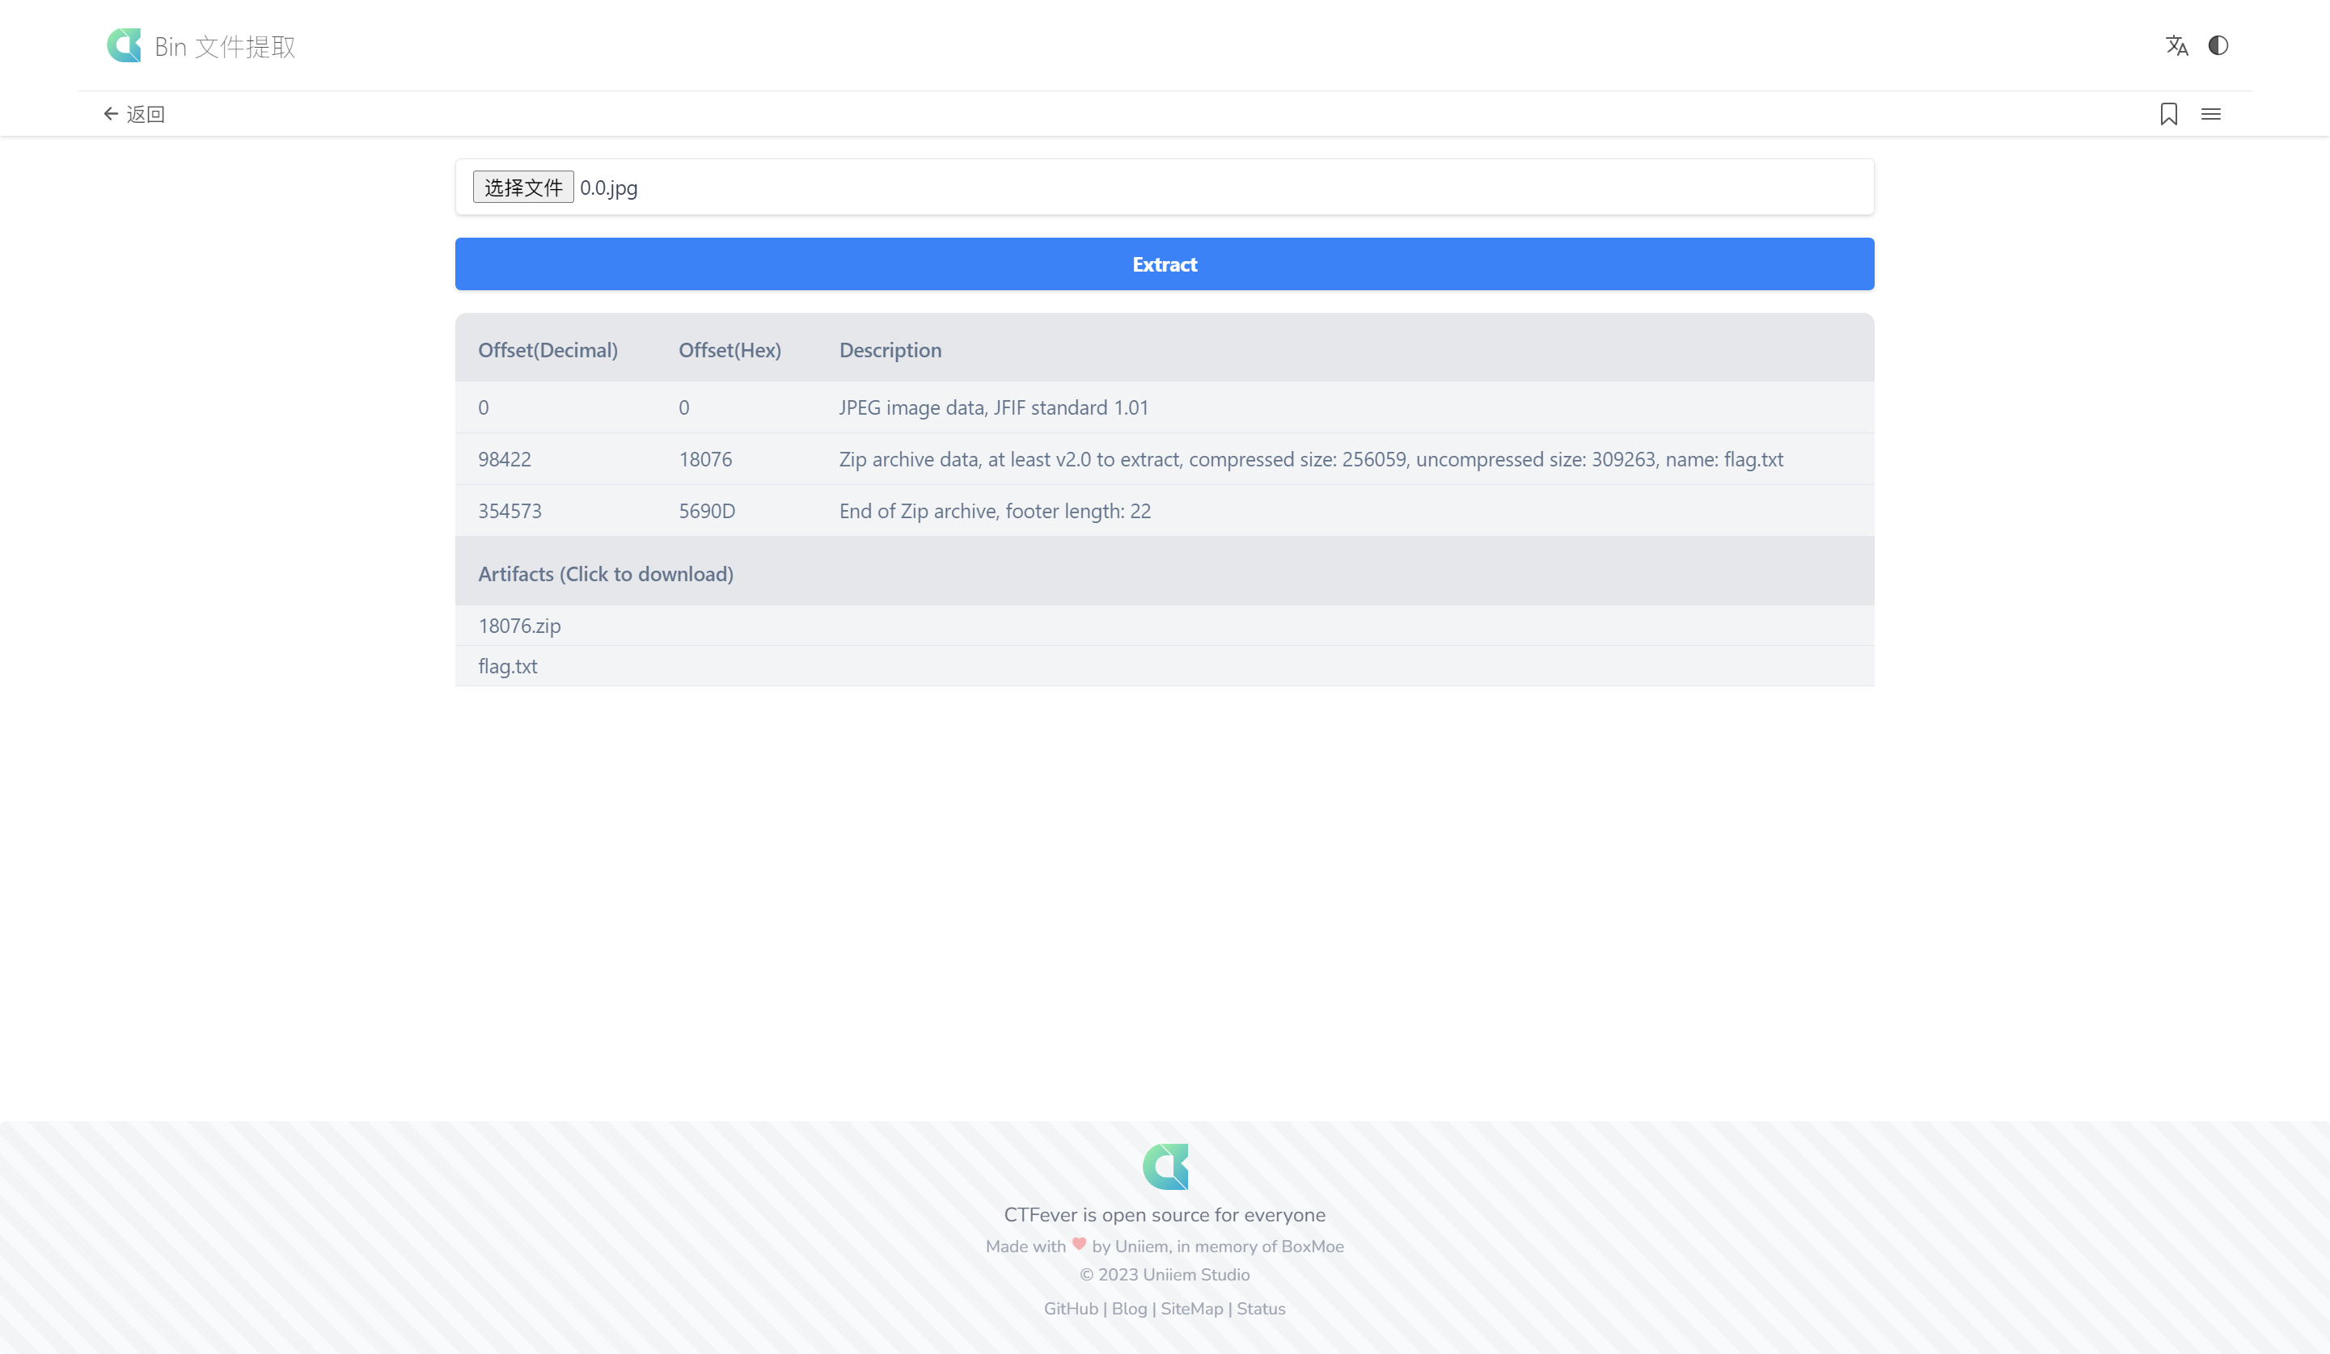The image size is (2330, 1354).
Task: Open the GitHub footer link
Action: pyautogui.click(x=1071, y=1309)
